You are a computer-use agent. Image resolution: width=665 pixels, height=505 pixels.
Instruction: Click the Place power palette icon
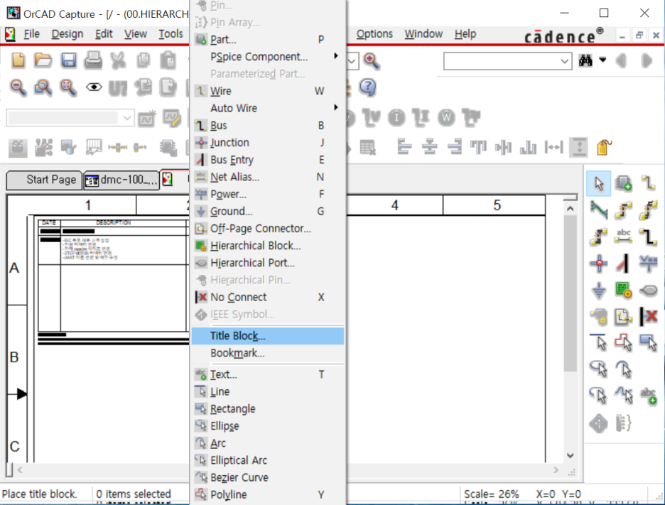click(x=648, y=264)
